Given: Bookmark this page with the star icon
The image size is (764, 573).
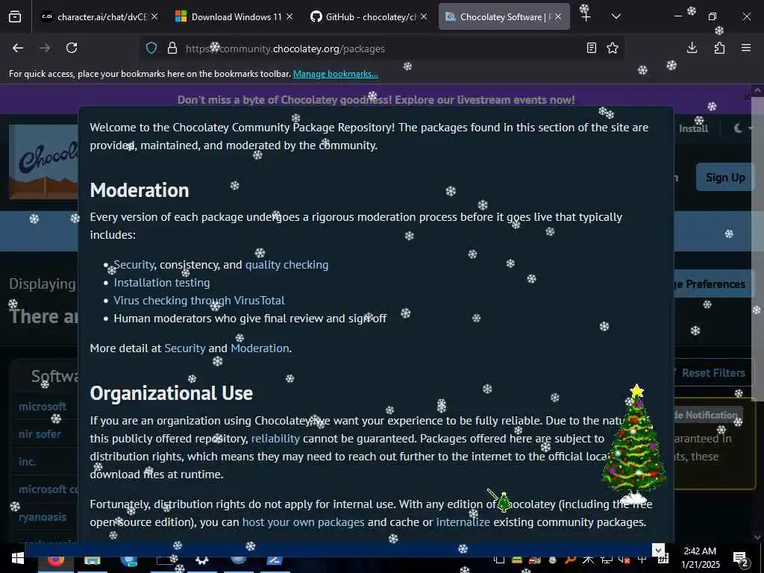Looking at the screenshot, I should pos(613,48).
